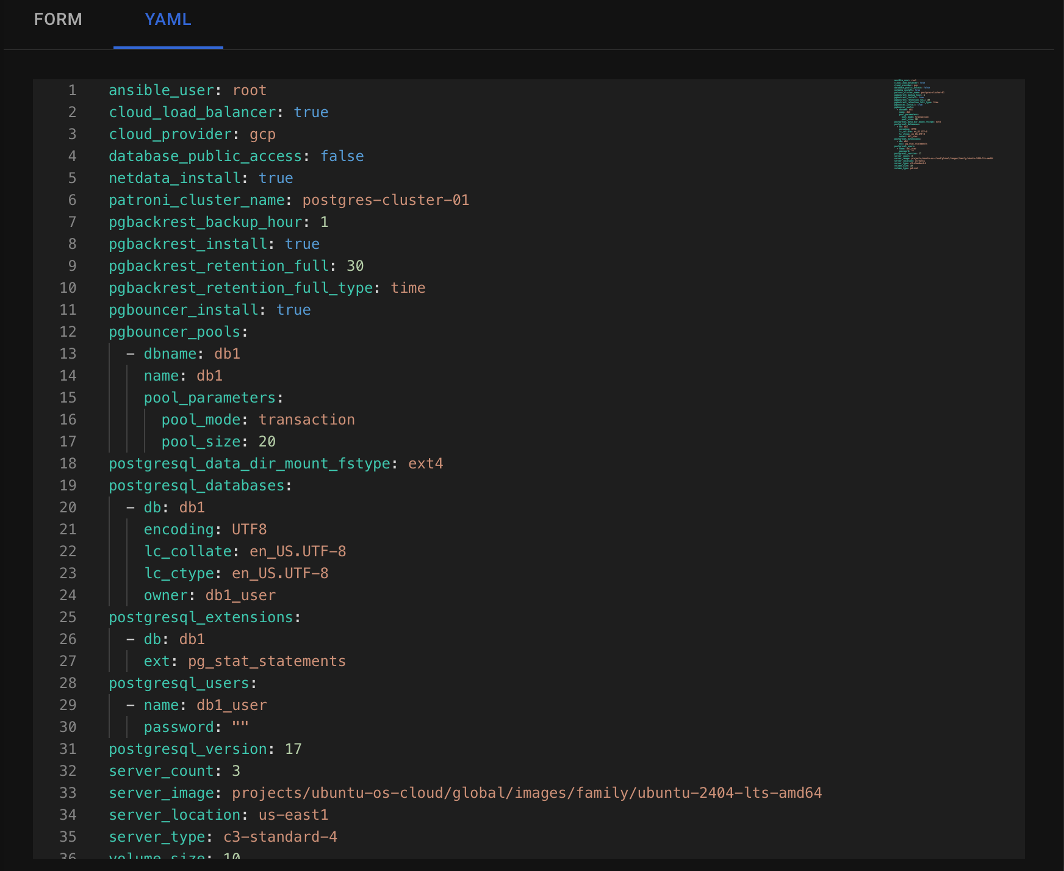
Task: Click the false value of database_public_access
Action: click(342, 156)
